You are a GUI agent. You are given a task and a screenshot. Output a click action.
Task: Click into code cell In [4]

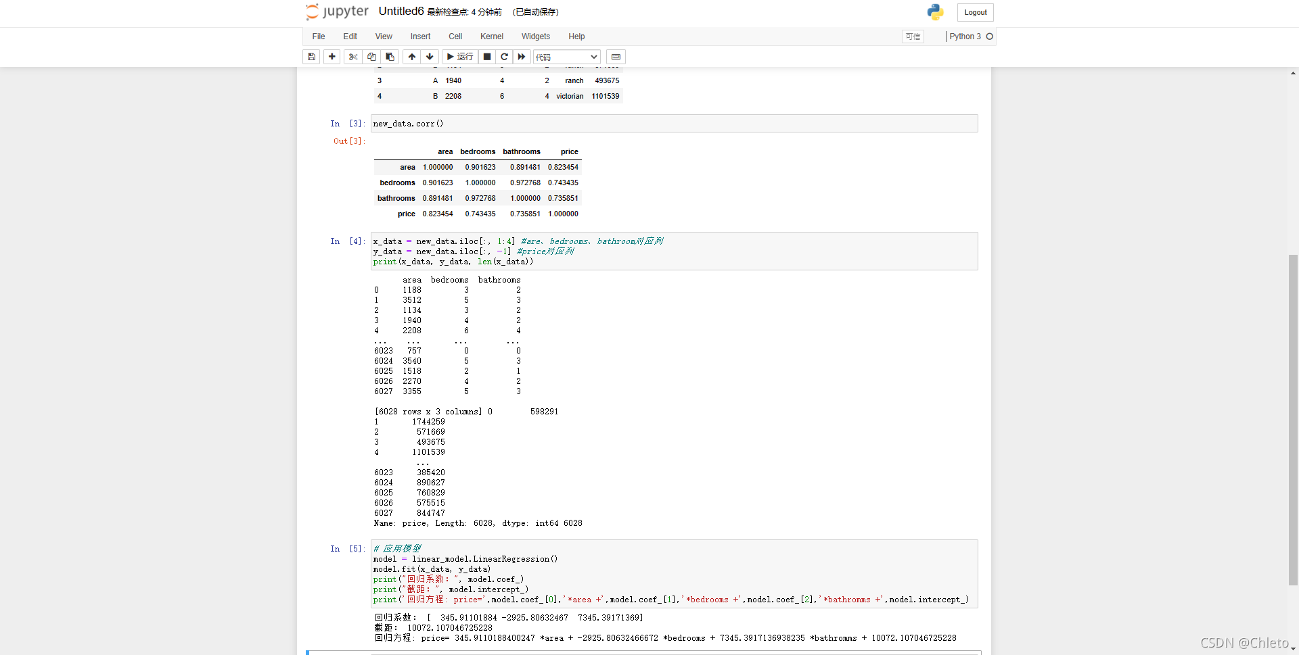point(674,251)
